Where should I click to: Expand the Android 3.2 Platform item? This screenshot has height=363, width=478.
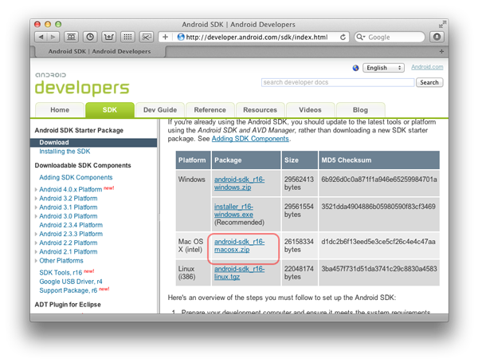tap(36, 199)
